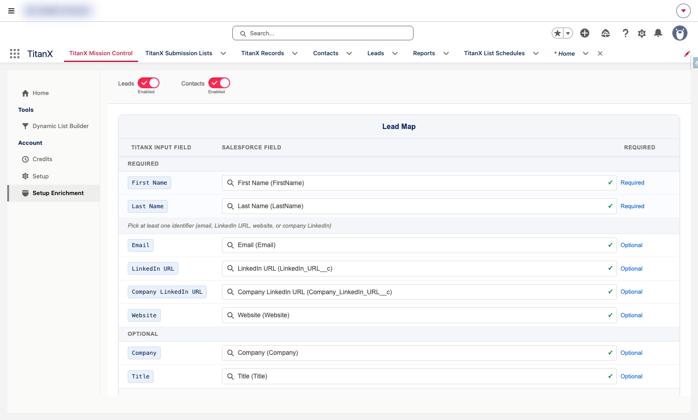Expand TitanX List Schedules tab menu
Screen dimensions: 698x420
tap(536, 53)
